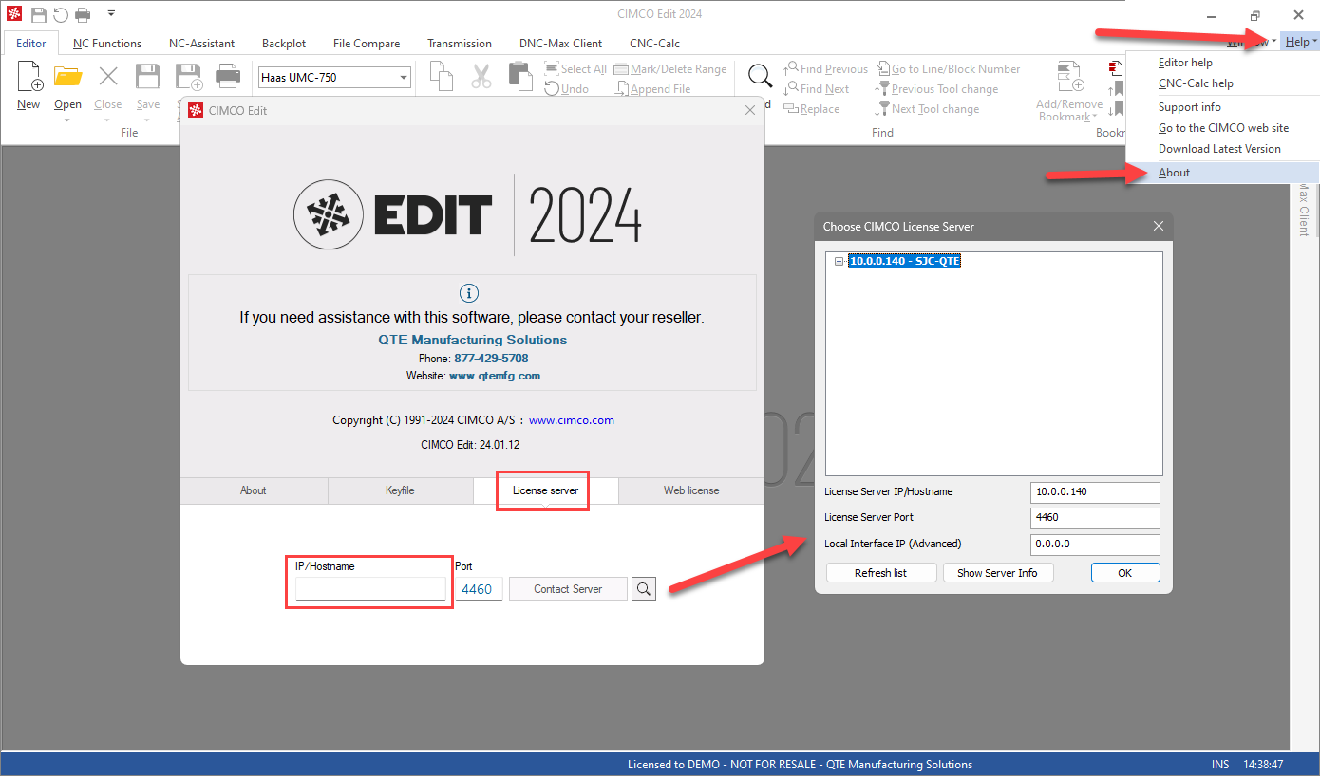Click the New file icon
Viewport: 1320px width, 776px height.
click(x=28, y=77)
